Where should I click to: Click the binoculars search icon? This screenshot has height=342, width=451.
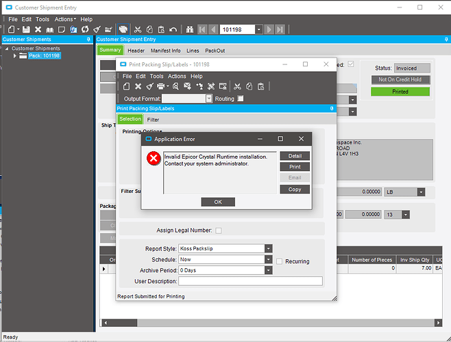pos(190,29)
